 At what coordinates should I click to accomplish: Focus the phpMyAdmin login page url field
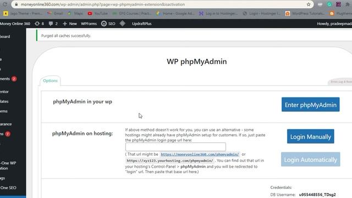click(x=175, y=147)
